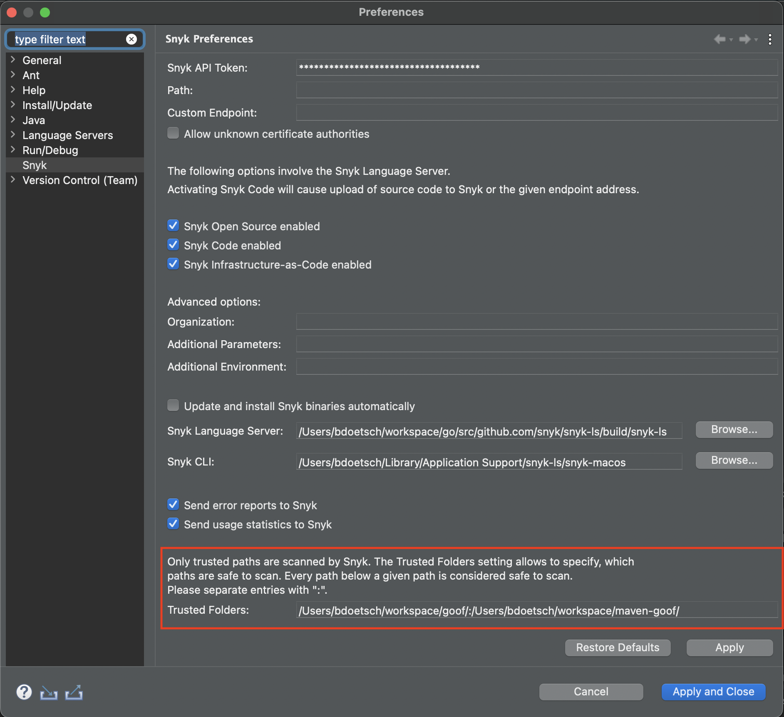
Task: Click Apply and Close
Action: (x=713, y=692)
